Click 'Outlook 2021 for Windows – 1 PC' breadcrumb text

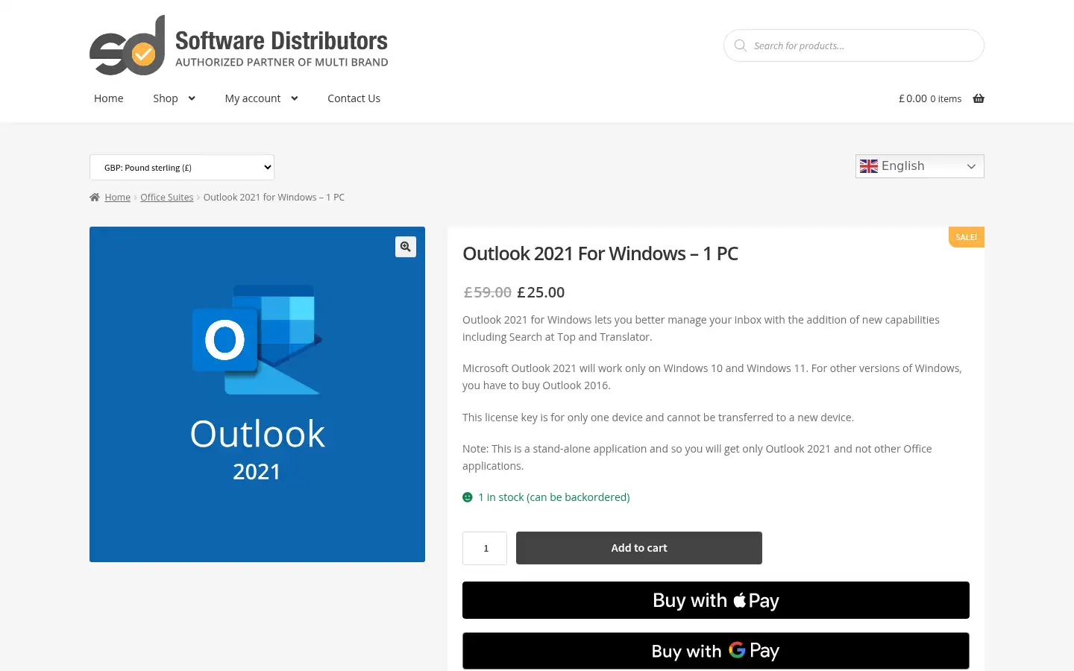tap(274, 198)
